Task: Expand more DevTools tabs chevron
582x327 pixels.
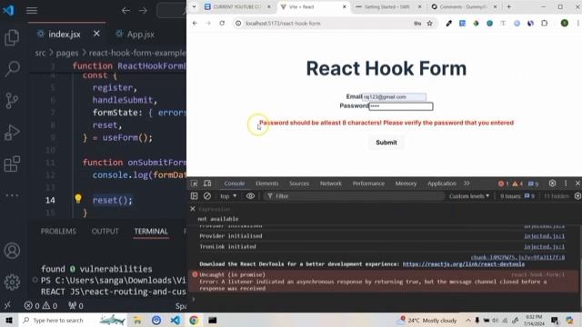Action: tap(467, 183)
